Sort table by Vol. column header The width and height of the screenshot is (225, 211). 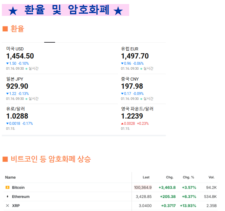[x=211, y=177]
